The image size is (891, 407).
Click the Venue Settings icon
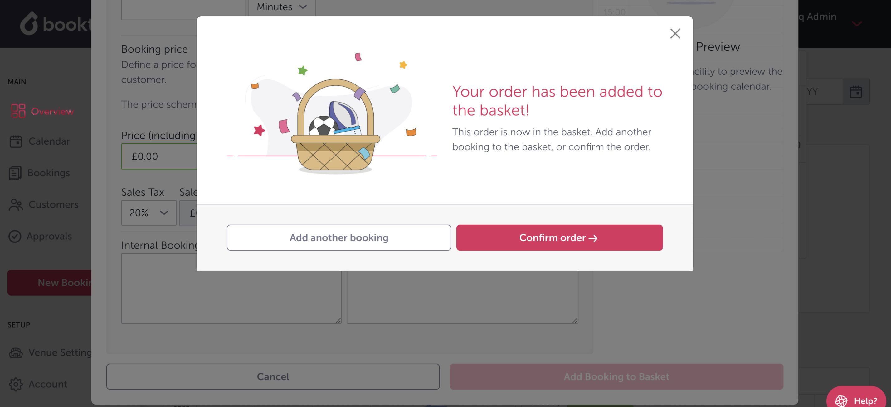16,352
